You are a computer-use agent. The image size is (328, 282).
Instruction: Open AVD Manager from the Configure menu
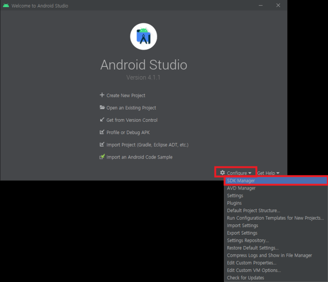click(241, 188)
